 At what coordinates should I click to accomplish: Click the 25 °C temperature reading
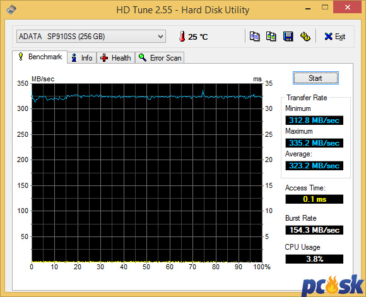[198, 37]
